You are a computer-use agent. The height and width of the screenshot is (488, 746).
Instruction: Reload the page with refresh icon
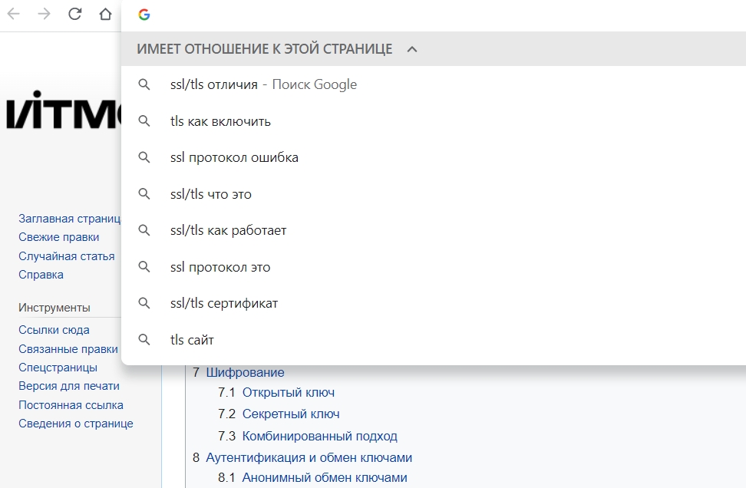(74, 15)
